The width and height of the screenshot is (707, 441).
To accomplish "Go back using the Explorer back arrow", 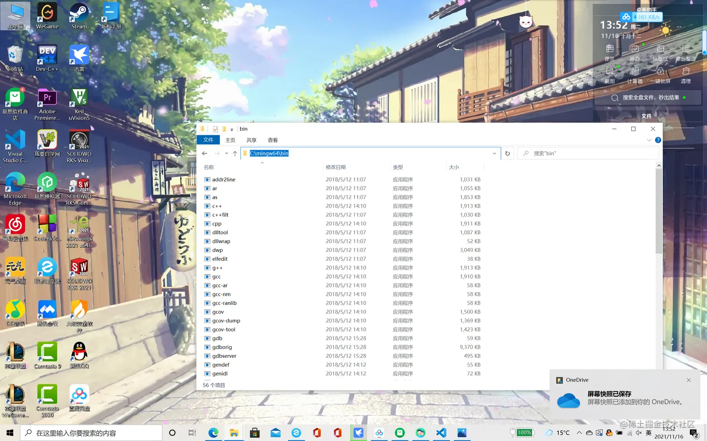I will click(205, 153).
